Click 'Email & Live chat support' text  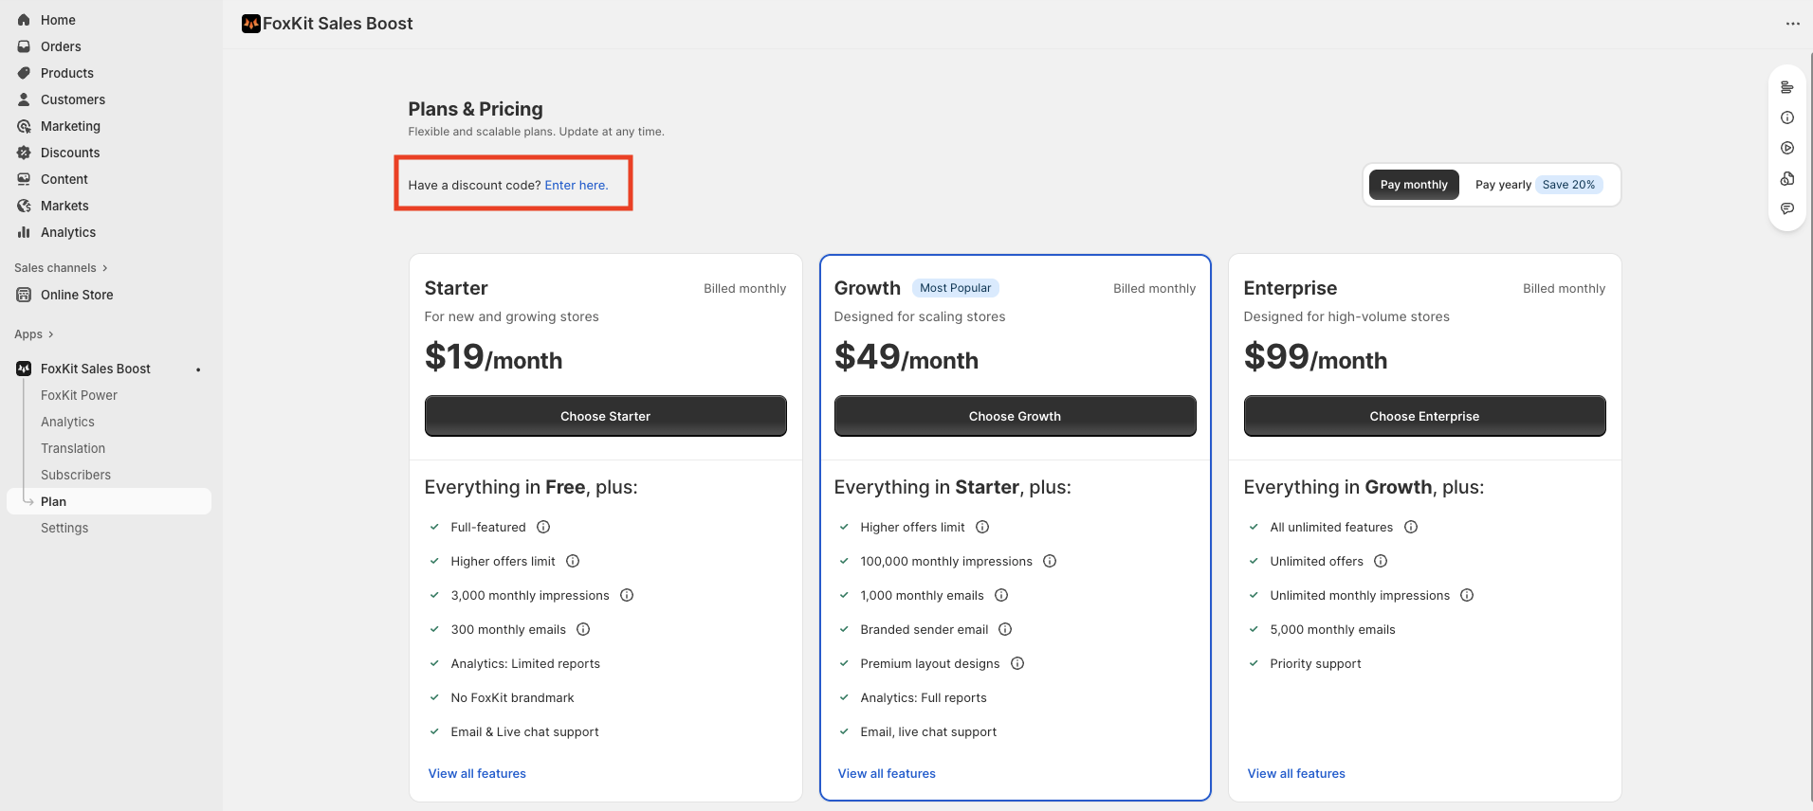coord(524,731)
